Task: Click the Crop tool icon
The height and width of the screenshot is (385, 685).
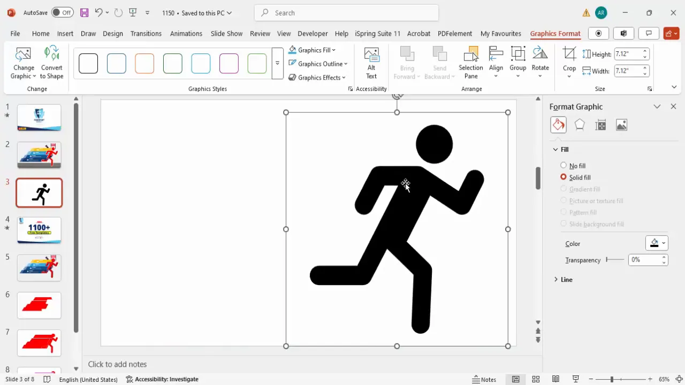Action: (569, 54)
